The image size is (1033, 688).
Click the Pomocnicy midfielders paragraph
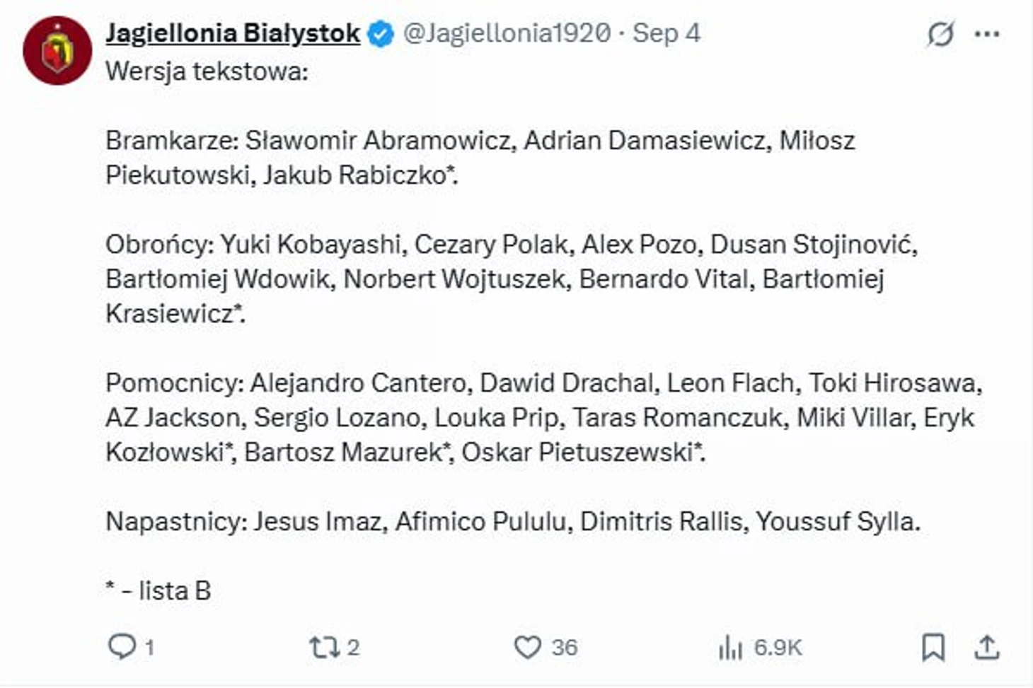point(543,417)
